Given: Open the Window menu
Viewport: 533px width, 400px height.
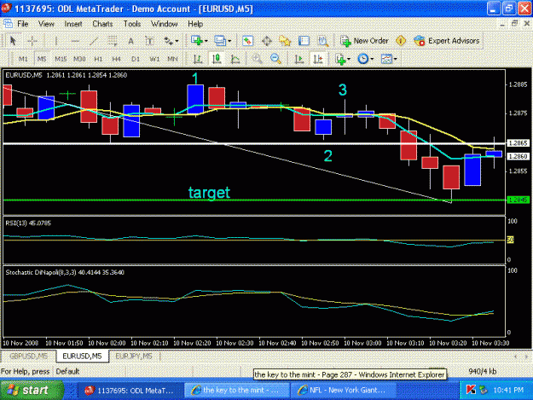Looking at the screenshot, I should point(165,24).
